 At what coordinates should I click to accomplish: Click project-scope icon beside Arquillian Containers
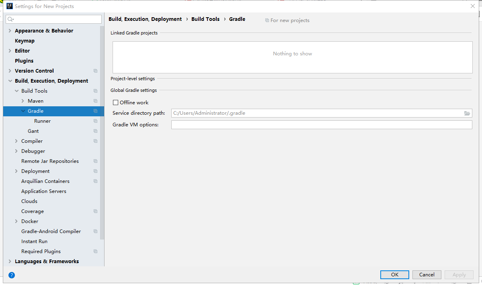coord(96,181)
